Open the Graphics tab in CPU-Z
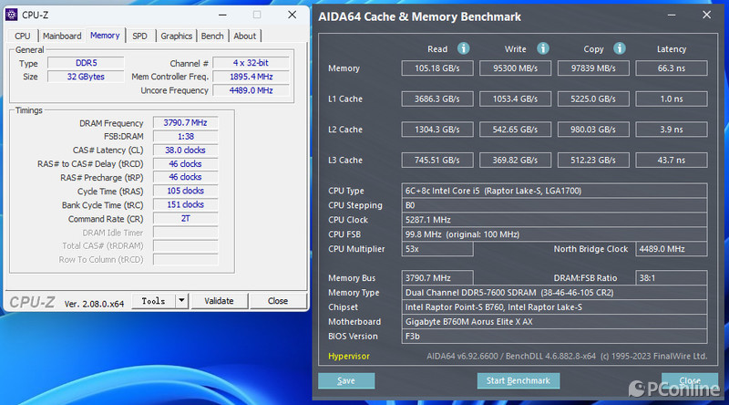The width and height of the screenshot is (729, 405). 176,36
